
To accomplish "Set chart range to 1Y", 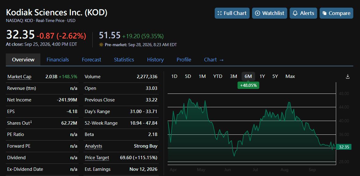I will click(262, 76).
